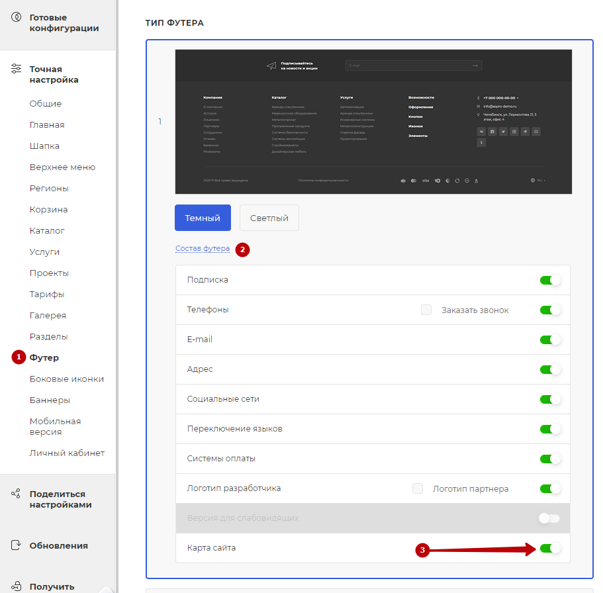
Task: Select Боковые иконки in the sidebar
Action: pos(67,379)
